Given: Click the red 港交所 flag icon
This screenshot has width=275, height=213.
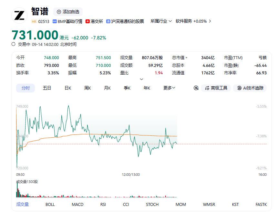Looking at the screenshot, I should pyautogui.click(x=87, y=21).
